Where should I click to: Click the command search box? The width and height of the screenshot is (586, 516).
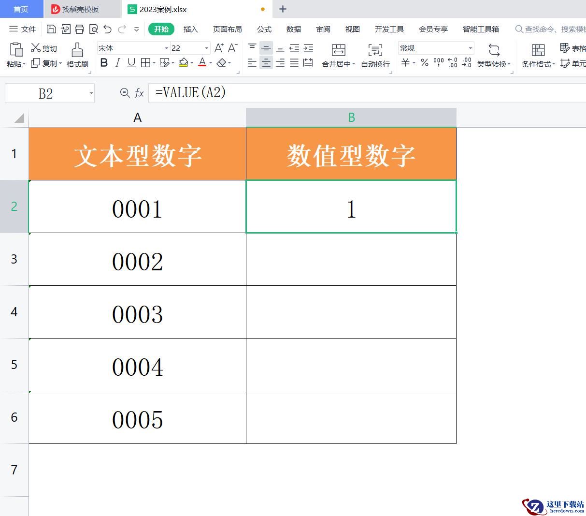pyautogui.click(x=551, y=29)
